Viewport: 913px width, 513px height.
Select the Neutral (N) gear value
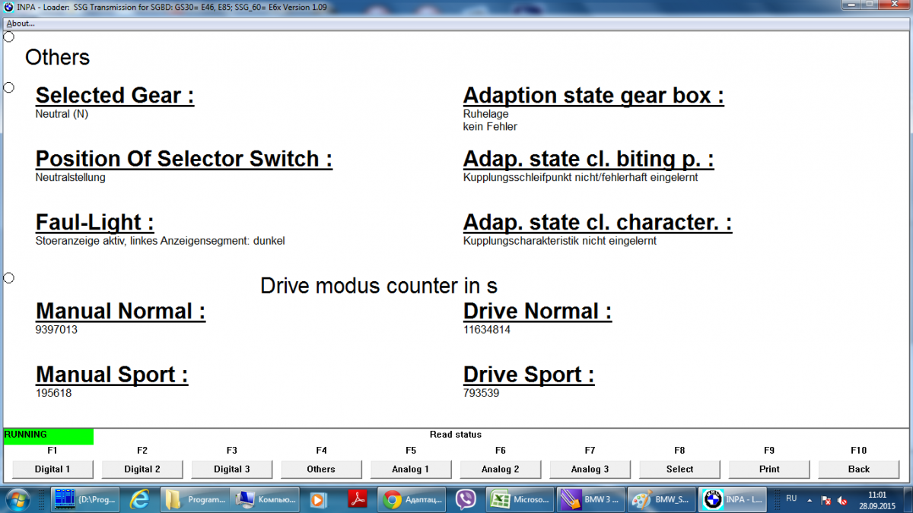coord(62,114)
